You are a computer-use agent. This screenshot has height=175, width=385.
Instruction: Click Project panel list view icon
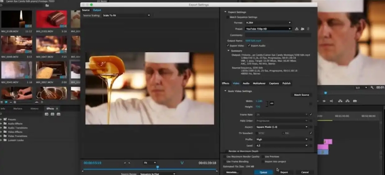(2, 102)
